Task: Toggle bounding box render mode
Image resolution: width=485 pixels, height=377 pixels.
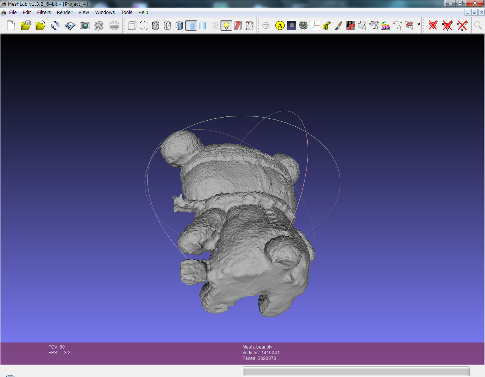Action: click(132, 25)
